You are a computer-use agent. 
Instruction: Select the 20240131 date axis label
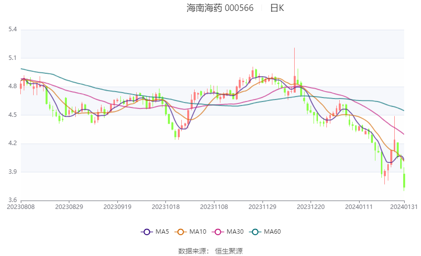click(x=404, y=207)
